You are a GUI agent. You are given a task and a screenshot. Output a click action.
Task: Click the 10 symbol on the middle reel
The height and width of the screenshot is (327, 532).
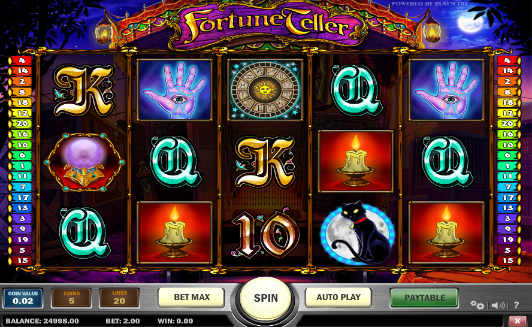[265, 234]
